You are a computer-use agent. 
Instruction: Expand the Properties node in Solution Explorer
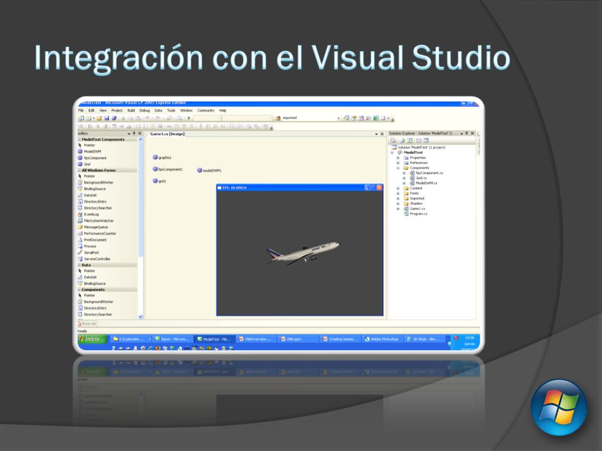point(398,158)
